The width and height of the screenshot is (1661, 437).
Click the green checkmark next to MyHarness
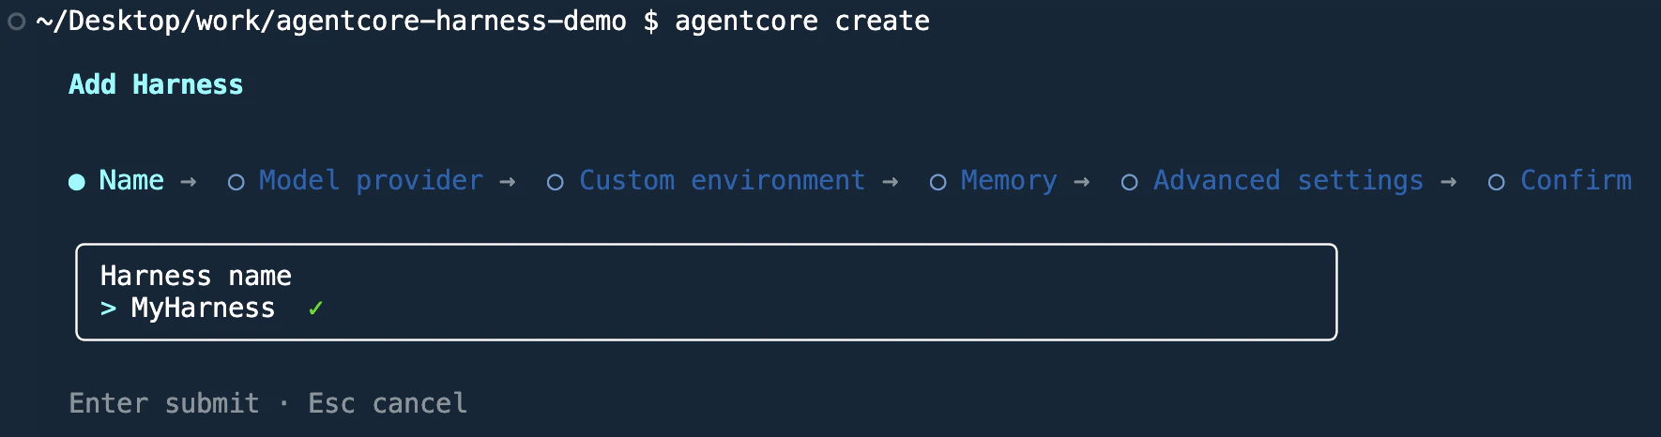click(x=316, y=308)
